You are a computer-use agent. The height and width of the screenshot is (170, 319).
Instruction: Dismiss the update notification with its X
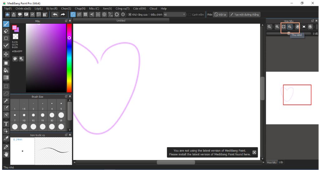tap(254, 152)
